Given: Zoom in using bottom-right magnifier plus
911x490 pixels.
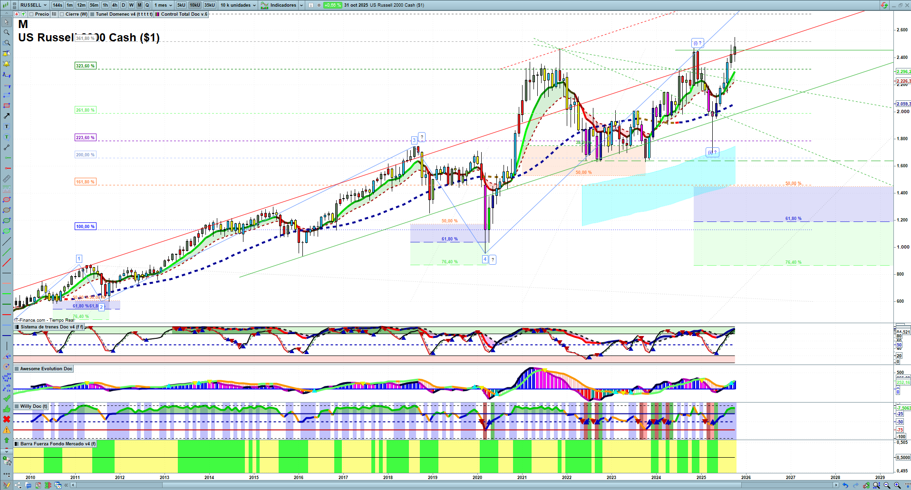Looking at the screenshot, I should [x=897, y=485].
